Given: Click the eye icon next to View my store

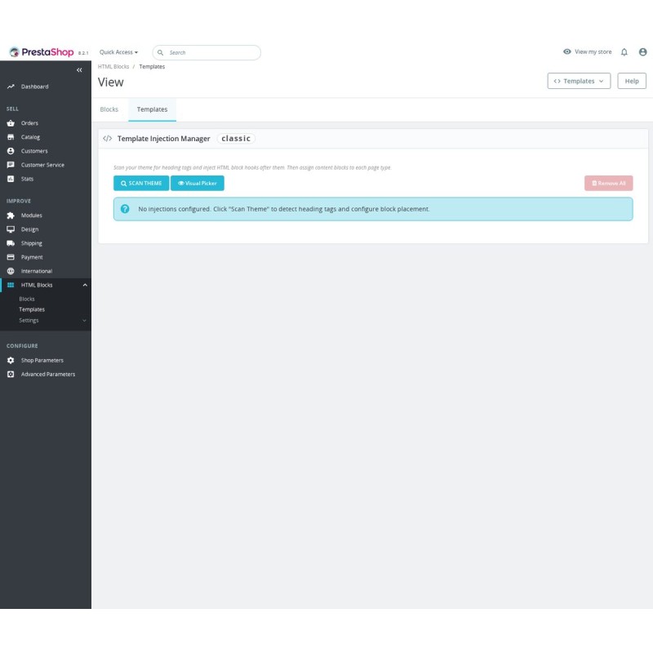Looking at the screenshot, I should [566, 51].
